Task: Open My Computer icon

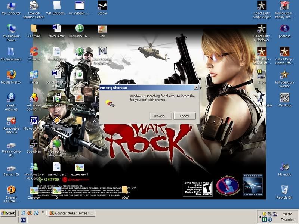Action: (11, 6)
